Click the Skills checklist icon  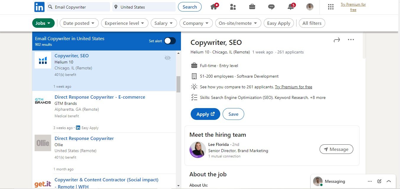click(194, 97)
